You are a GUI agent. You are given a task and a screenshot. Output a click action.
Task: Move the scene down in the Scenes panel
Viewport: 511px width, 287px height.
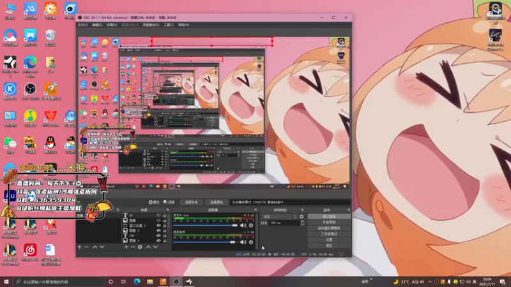click(x=102, y=247)
